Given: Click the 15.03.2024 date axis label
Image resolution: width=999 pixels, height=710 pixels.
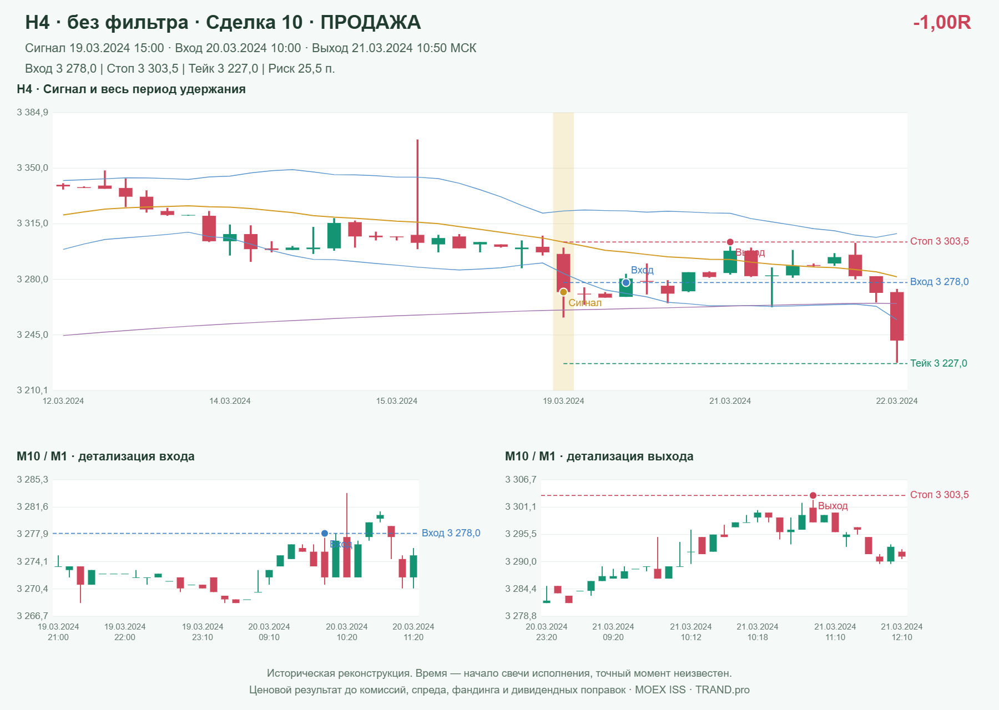Looking at the screenshot, I should 397,401.
